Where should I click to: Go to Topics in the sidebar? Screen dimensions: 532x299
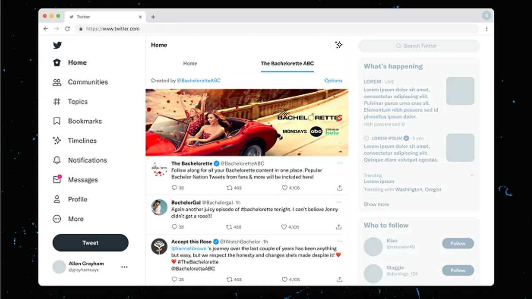(70, 101)
